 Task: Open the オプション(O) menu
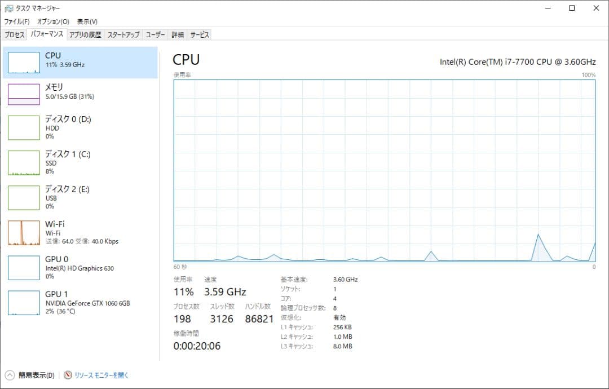(x=53, y=21)
